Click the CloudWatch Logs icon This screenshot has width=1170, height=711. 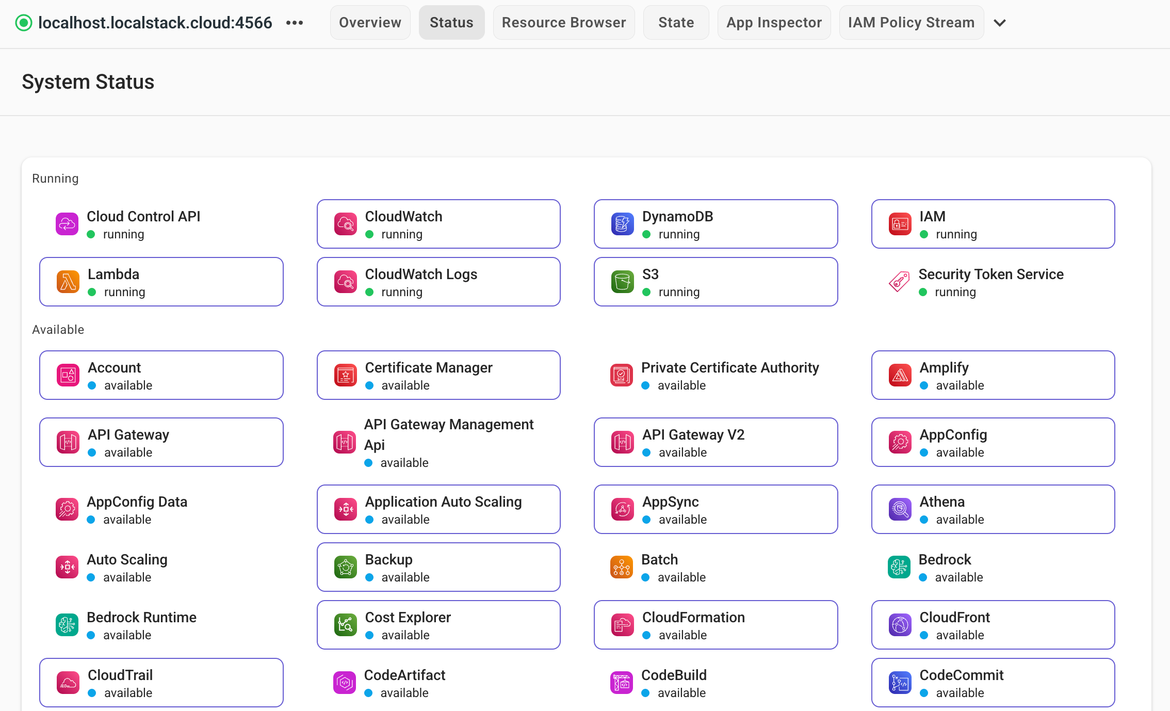(x=346, y=282)
